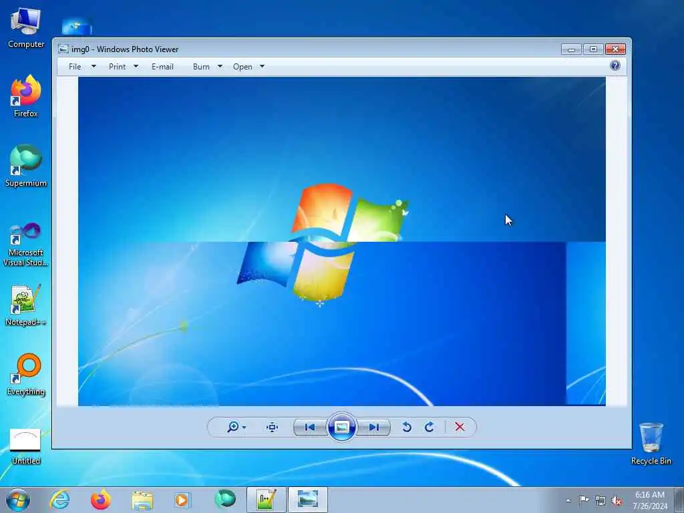Expand the Print dropdown arrow
This screenshot has width=684, height=513.
point(136,66)
